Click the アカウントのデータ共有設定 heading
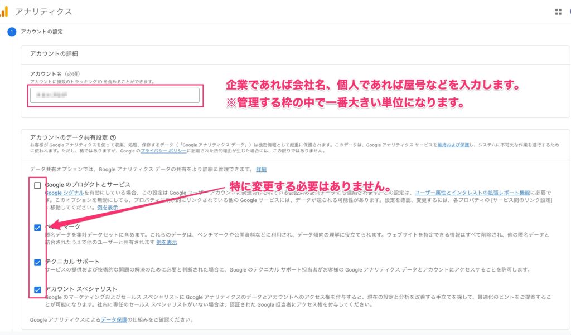 click(69, 137)
